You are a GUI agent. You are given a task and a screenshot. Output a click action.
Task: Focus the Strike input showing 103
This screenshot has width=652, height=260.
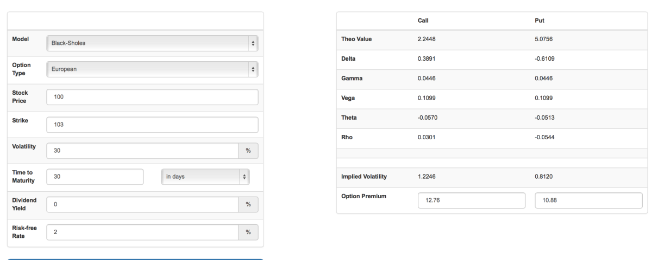(152, 124)
